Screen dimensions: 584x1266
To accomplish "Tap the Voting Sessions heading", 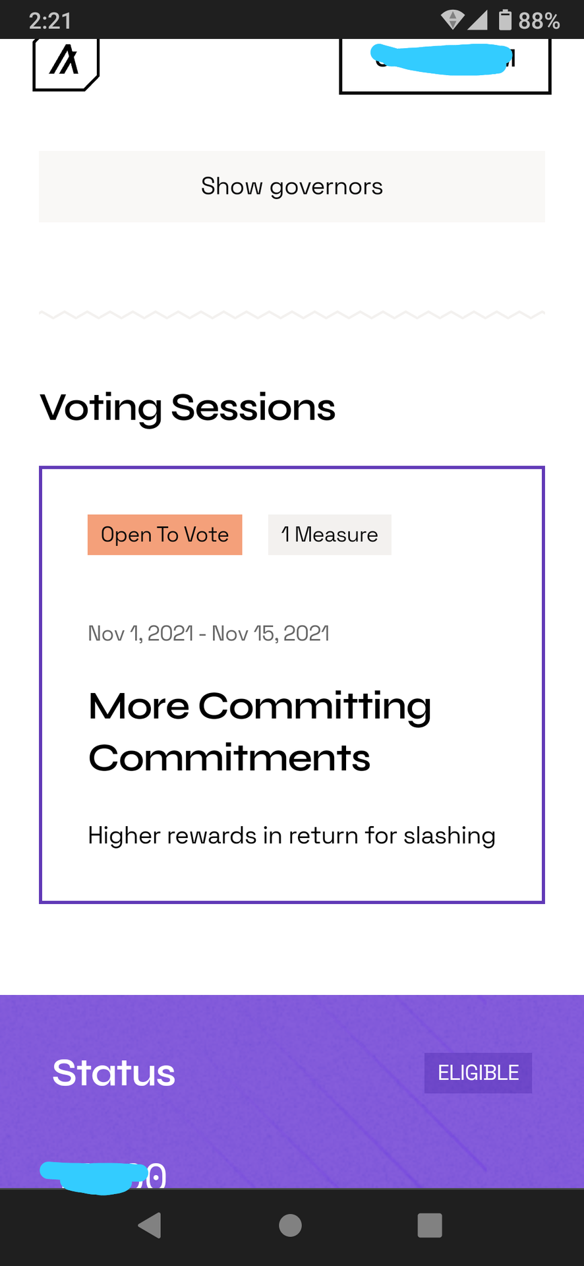I will [188, 407].
